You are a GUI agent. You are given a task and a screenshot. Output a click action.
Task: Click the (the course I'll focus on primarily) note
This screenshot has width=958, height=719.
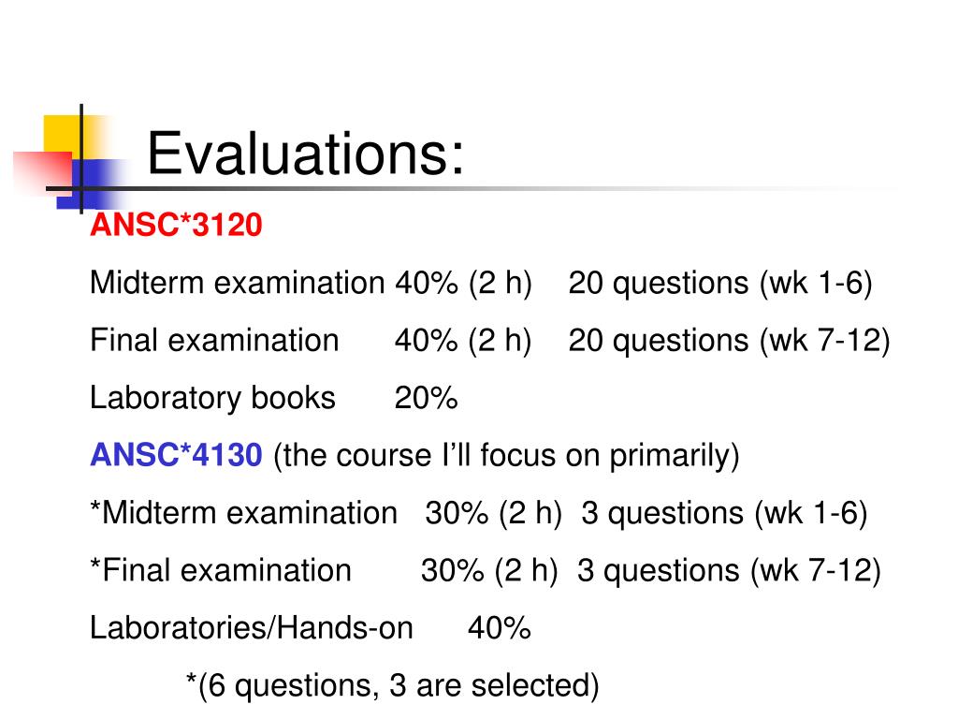tap(506, 456)
